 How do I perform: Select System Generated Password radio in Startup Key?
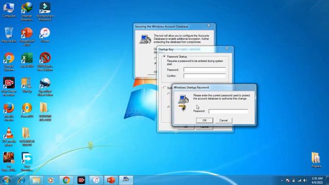point(164,88)
